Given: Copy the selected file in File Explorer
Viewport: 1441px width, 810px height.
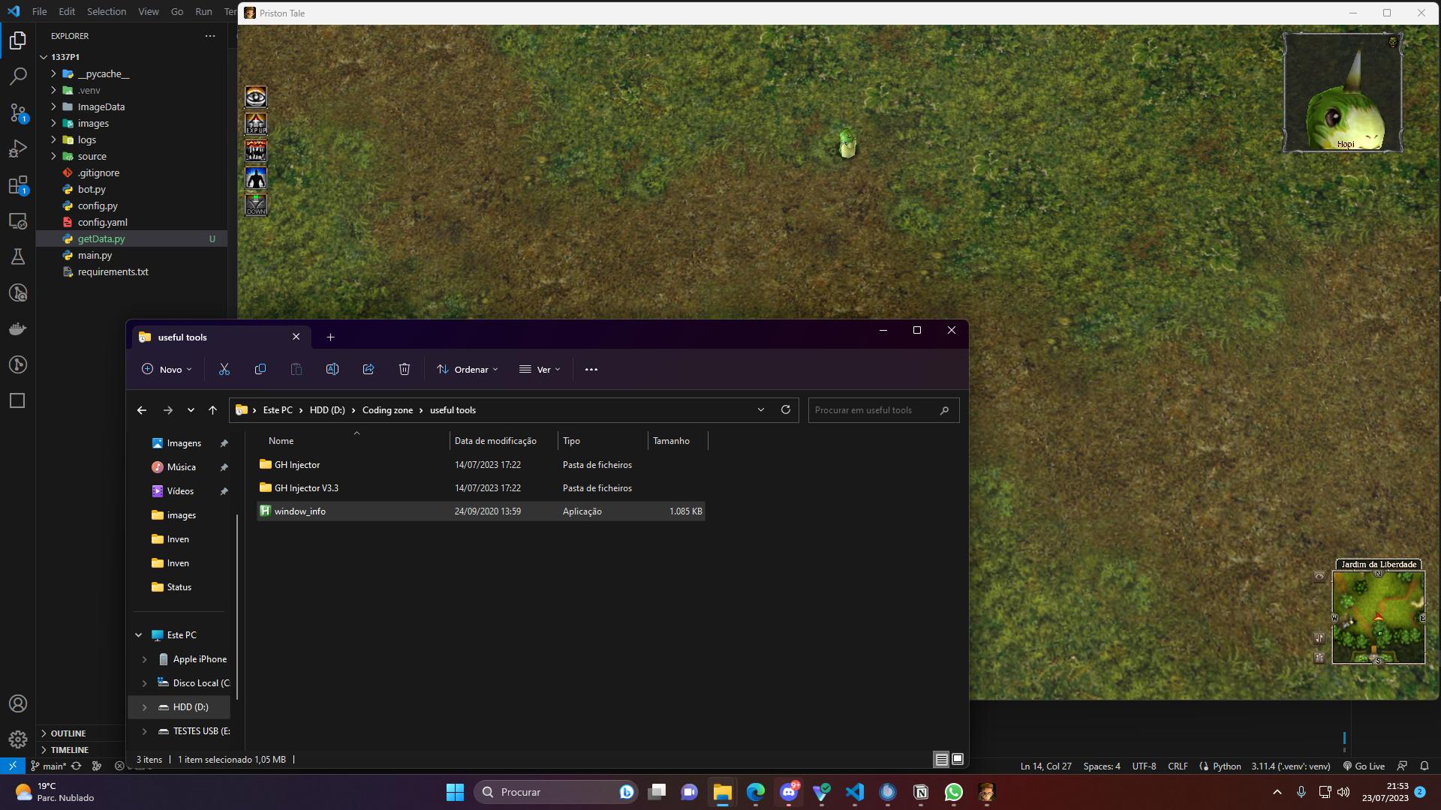Looking at the screenshot, I should [260, 369].
